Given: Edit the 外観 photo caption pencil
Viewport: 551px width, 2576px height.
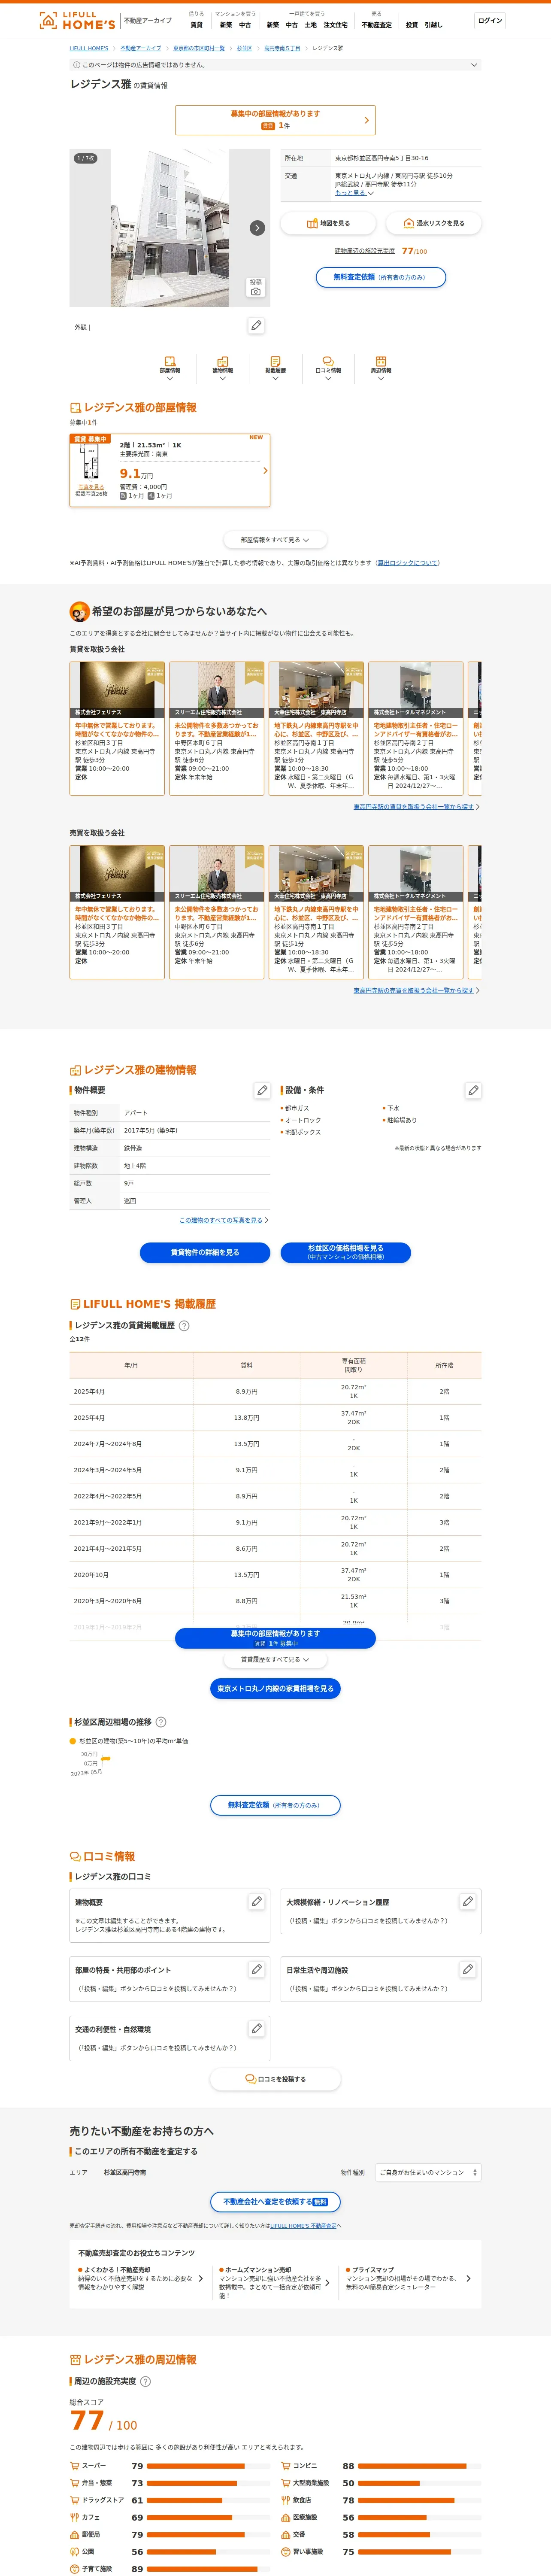Looking at the screenshot, I should [257, 325].
